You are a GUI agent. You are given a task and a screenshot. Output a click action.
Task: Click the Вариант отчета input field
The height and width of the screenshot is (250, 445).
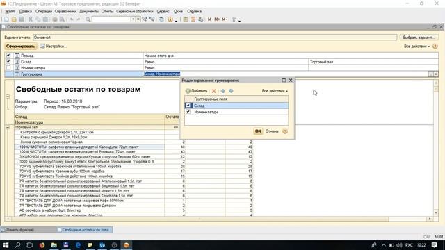215,37
